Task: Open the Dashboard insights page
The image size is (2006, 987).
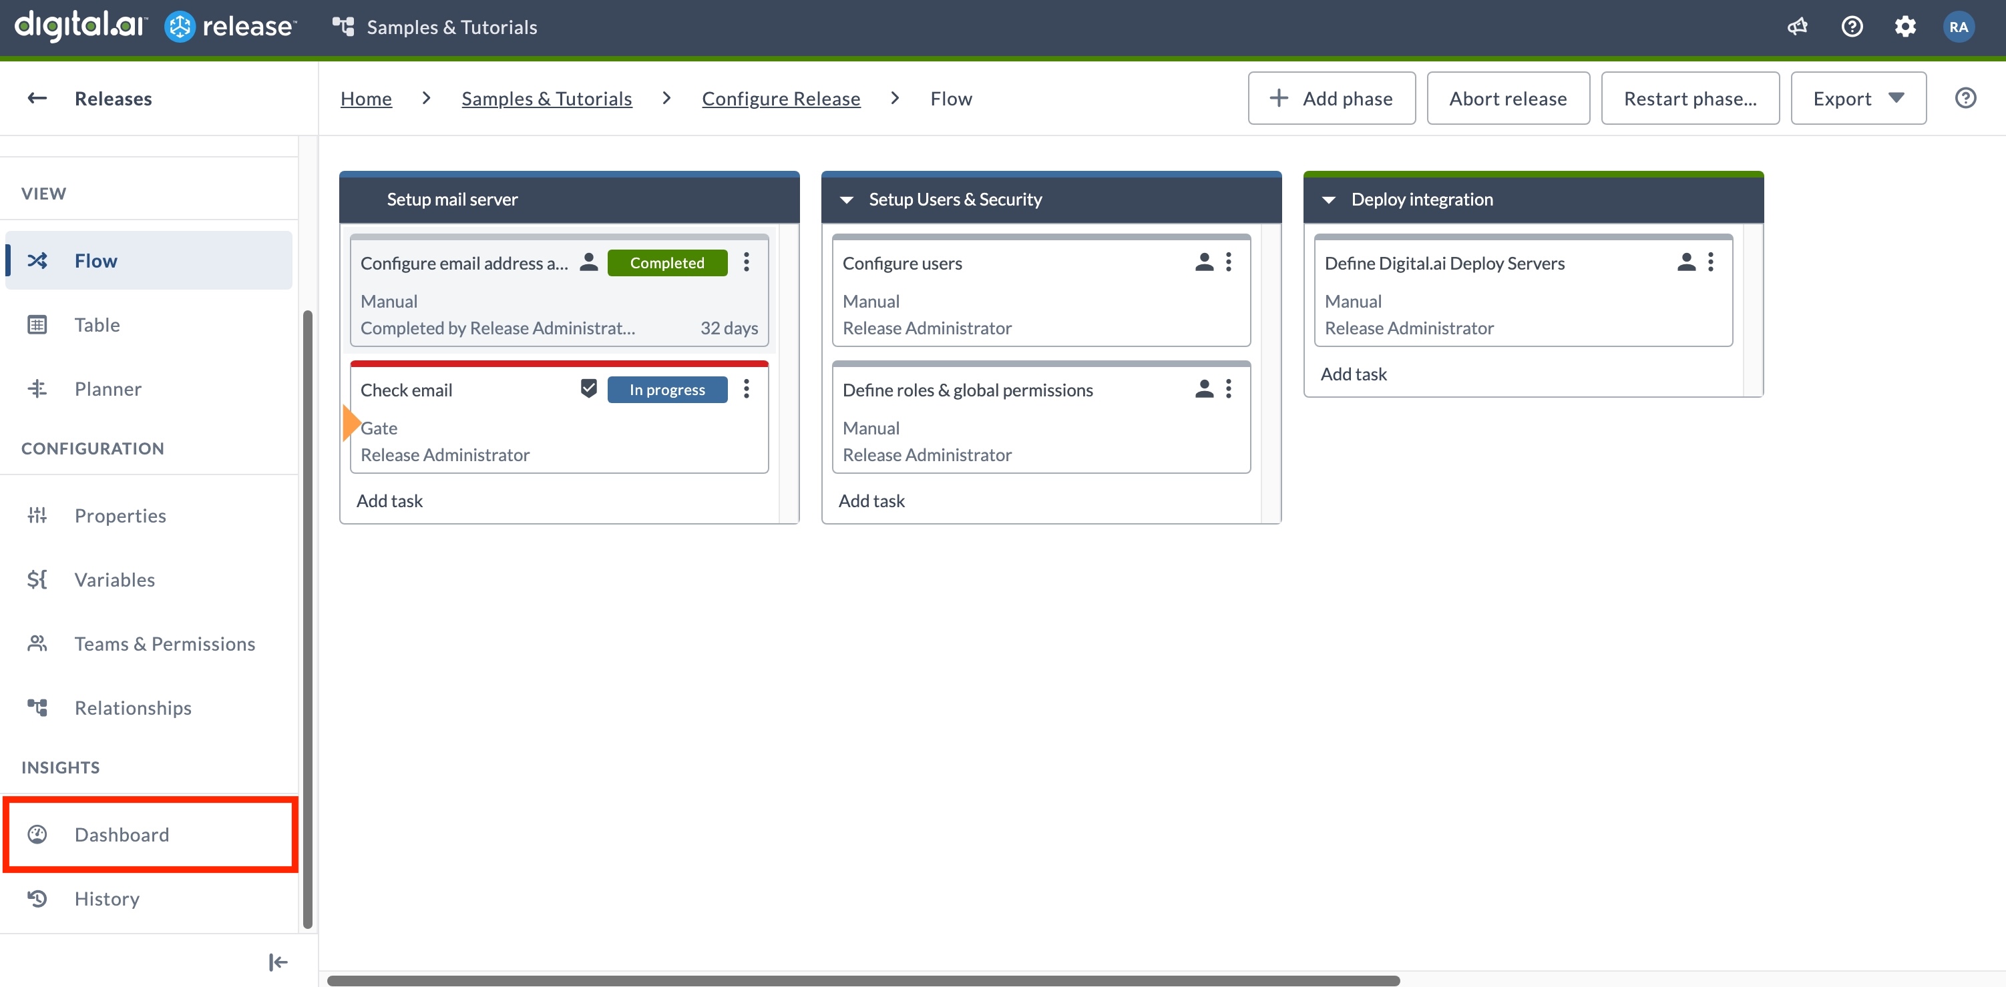Action: [x=149, y=834]
